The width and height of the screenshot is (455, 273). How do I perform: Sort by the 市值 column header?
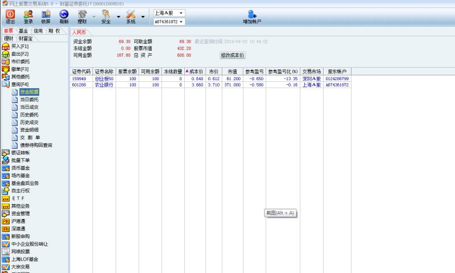(233, 71)
